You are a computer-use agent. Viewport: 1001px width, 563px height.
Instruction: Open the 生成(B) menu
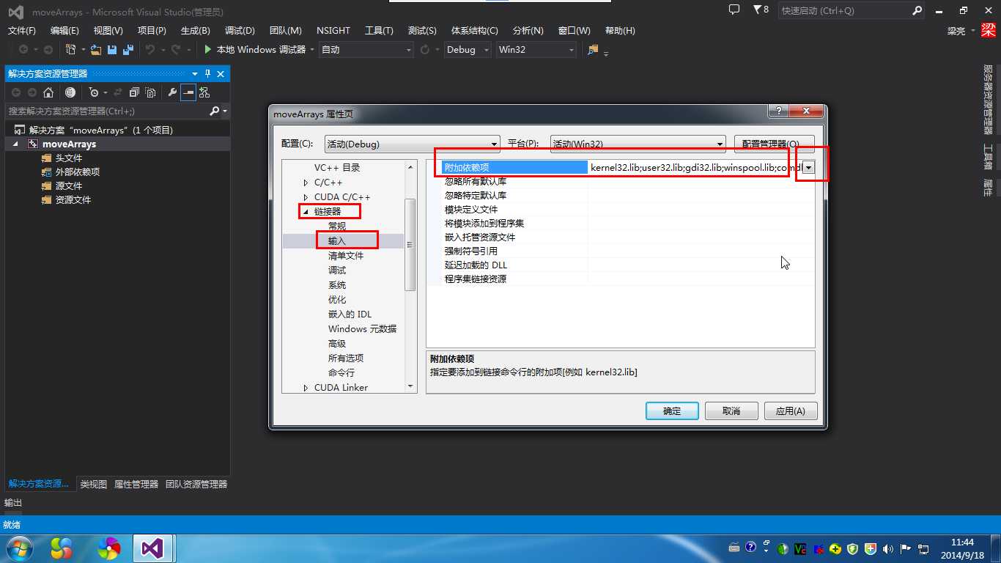click(x=196, y=31)
